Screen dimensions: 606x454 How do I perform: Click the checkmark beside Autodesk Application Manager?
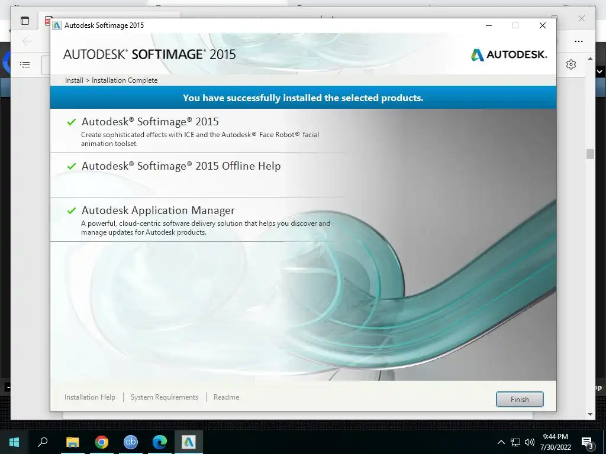tap(72, 211)
